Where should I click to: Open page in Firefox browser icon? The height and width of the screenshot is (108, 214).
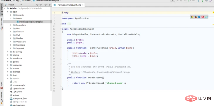click(x=195, y=17)
